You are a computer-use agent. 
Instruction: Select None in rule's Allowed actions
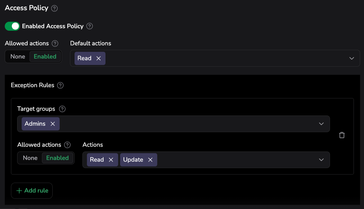(30, 158)
